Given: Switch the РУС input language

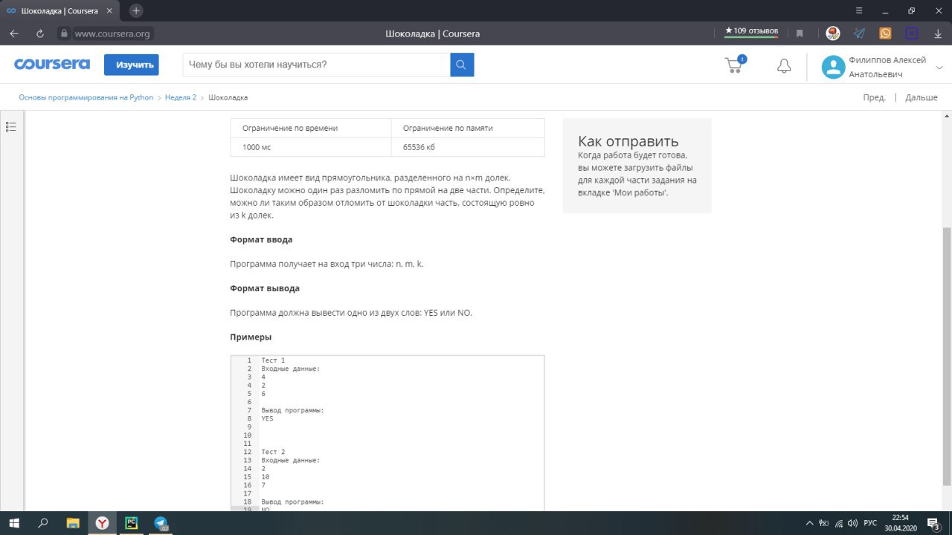Looking at the screenshot, I should tap(870, 523).
